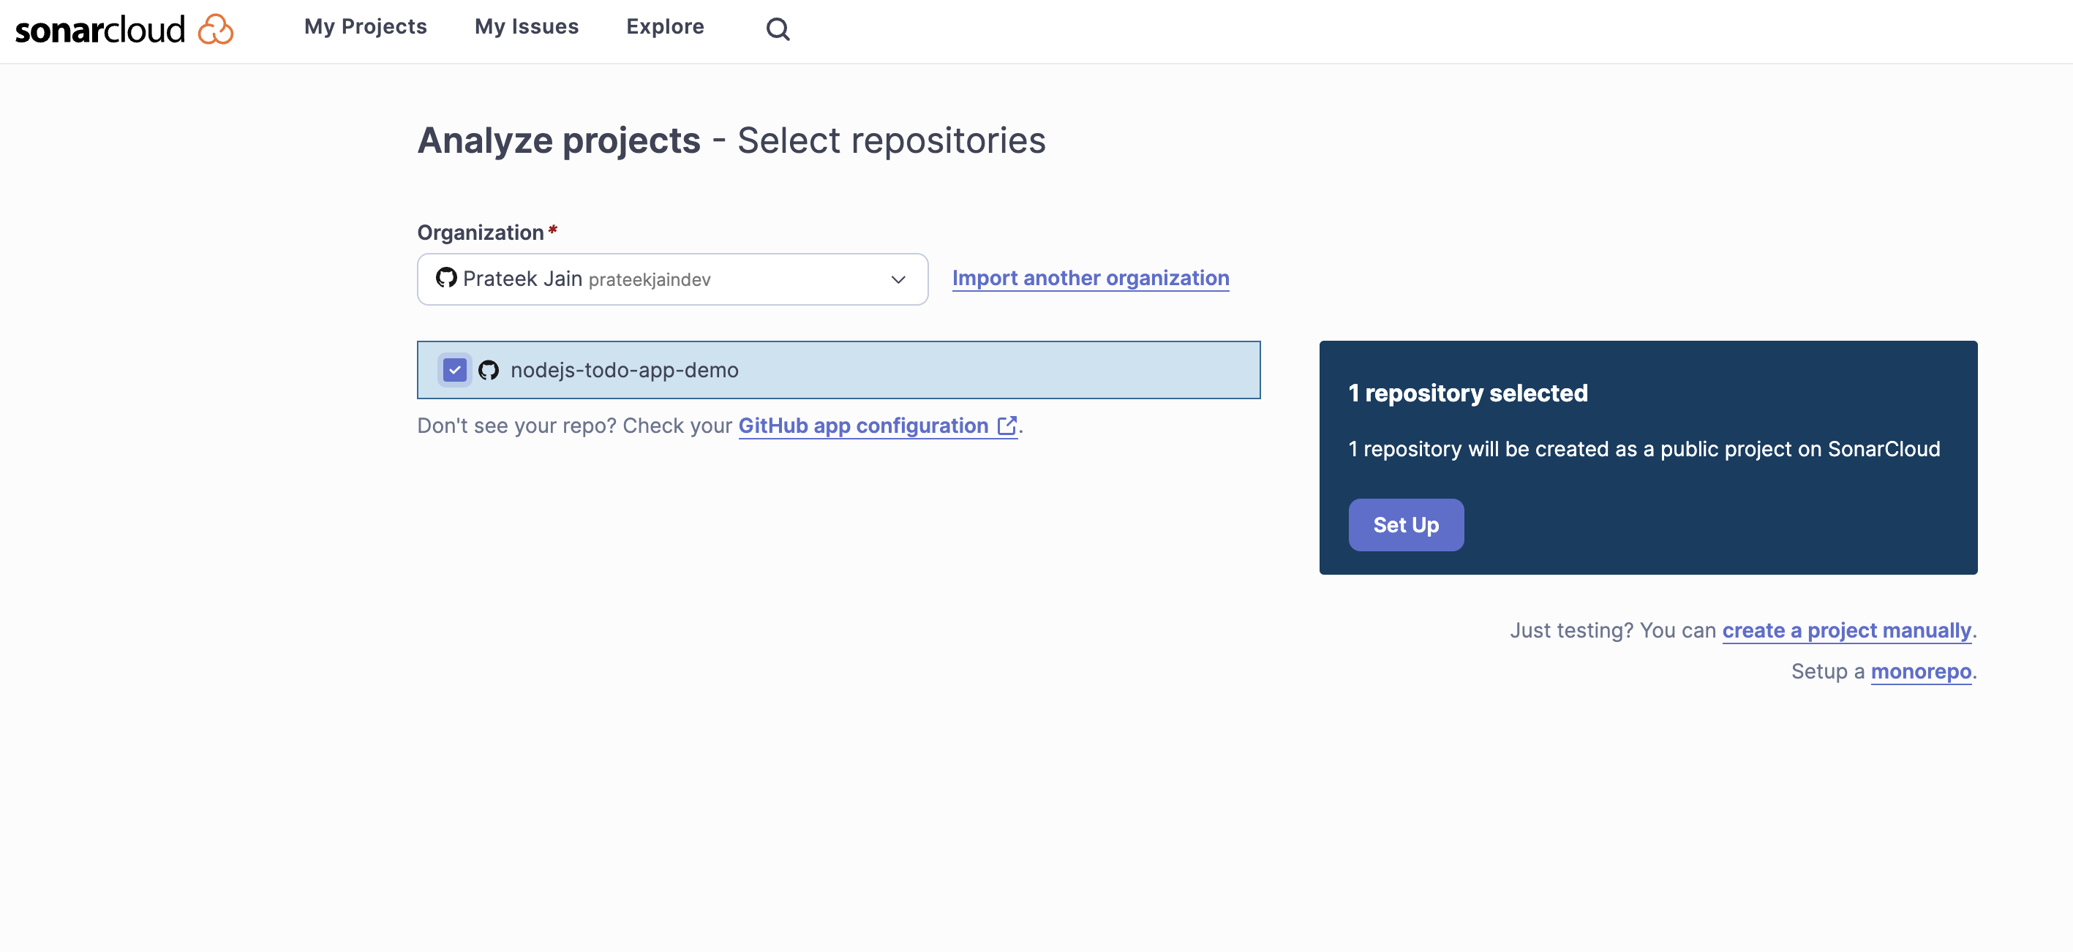The width and height of the screenshot is (2073, 952).
Task: Click Import another organization link
Action: pyautogui.click(x=1090, y=279)
